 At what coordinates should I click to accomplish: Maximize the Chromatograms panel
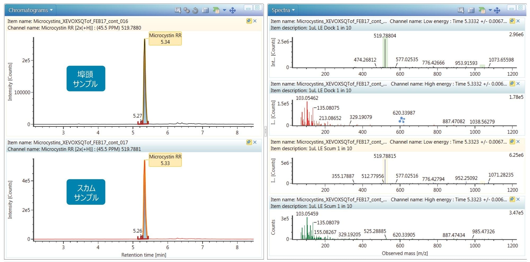257,8
